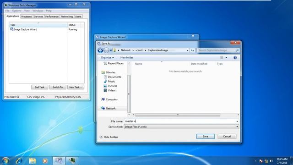The image size is (293, 165).
Task: Click Save button in dialog
Action: 206,137
